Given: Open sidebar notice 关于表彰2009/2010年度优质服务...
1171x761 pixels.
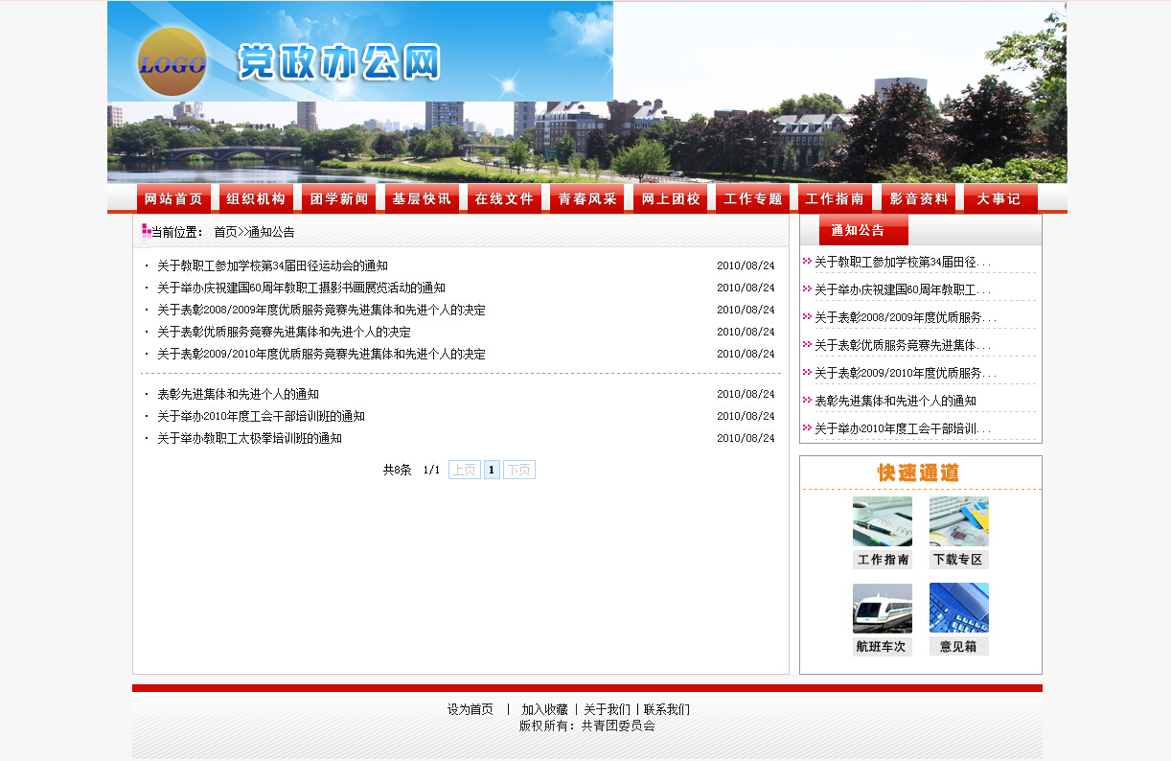Looking at the screenshot, I should (x=906, y=373).
